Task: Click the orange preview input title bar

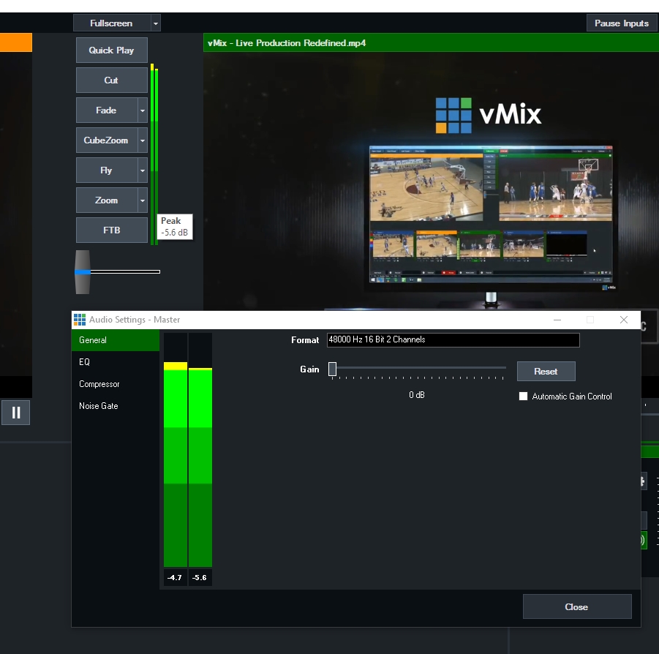Action: pyautogui.click(x=16, y=42)
